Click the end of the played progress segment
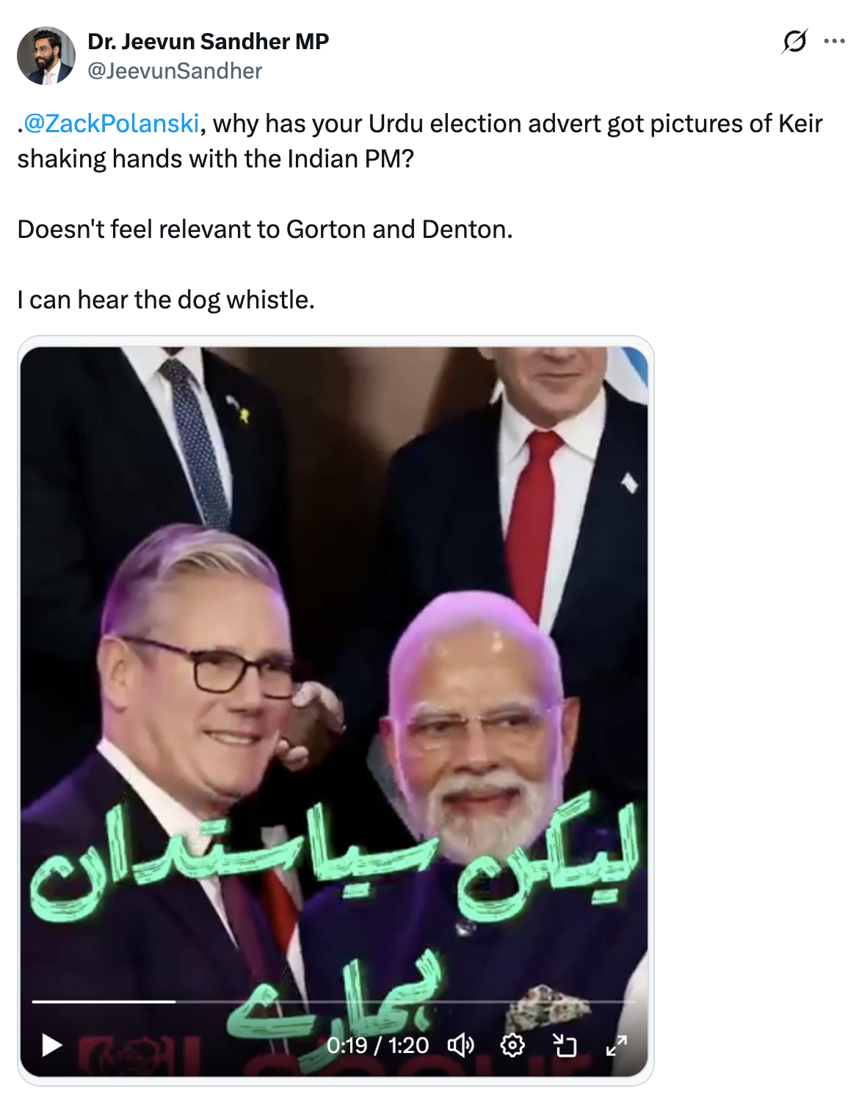859x1100 pixels. [174, 1001]
